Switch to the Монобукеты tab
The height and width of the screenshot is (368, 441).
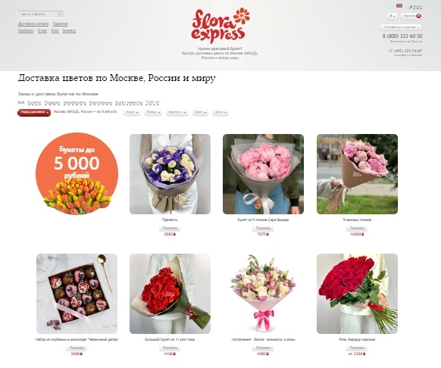click(74, 103)
